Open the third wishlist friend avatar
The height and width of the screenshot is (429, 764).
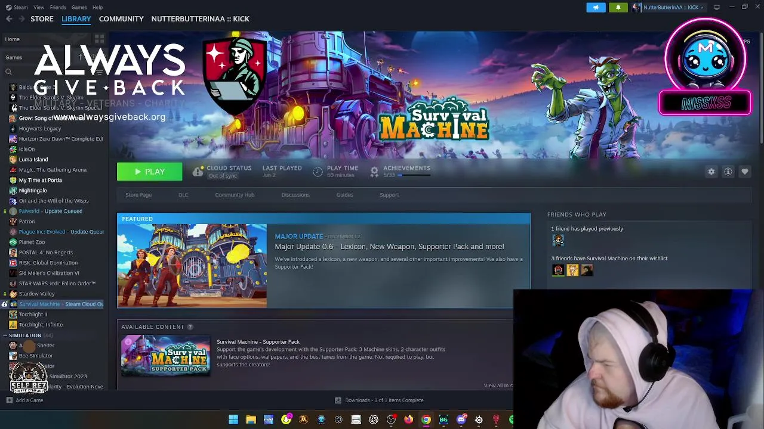click(587, 270)
